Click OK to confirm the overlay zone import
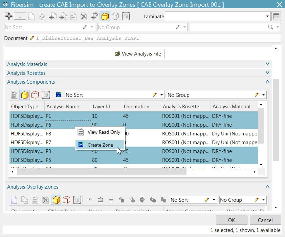The width and height of the screenshot is (285, 237). (231, 220)
